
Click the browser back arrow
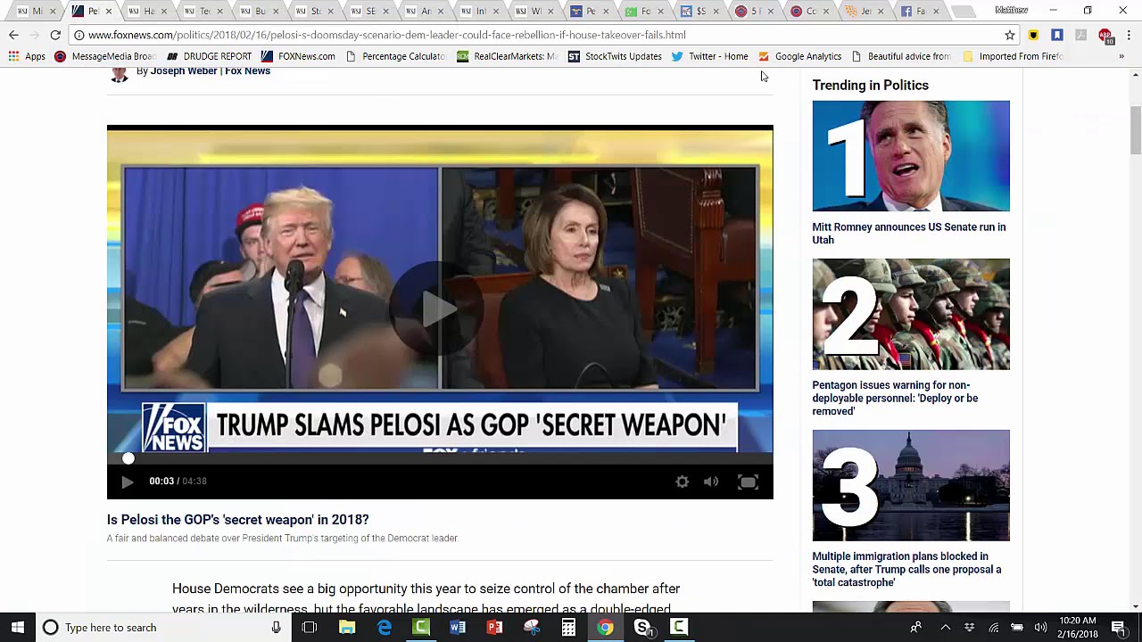click(13, 35)
